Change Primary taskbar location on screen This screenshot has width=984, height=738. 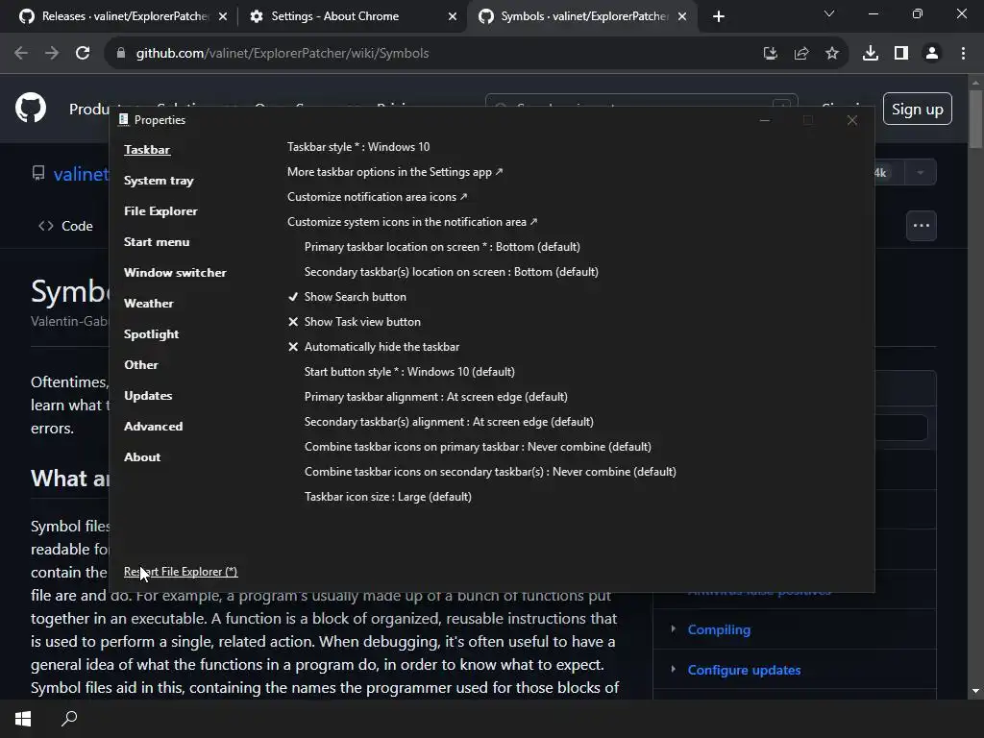[442, 247]
